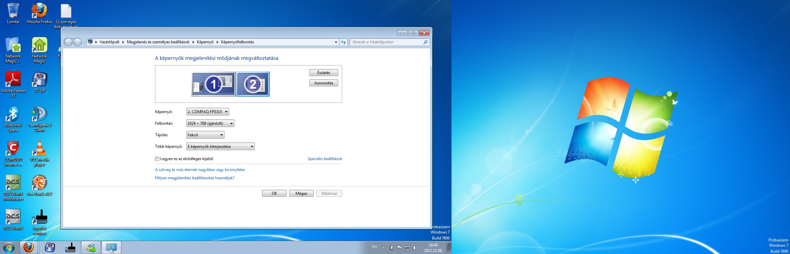Select the Új szöveges dokumentum file icon
The width and height of the screenshot is (790, 254).
[66, 15]
